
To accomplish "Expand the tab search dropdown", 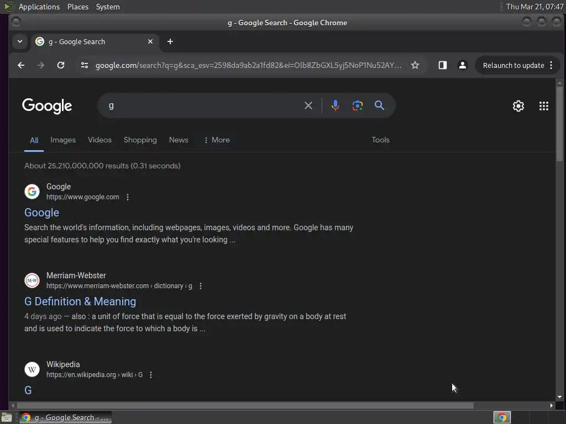I will (x=20, y=41).
